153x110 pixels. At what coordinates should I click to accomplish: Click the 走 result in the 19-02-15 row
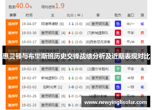142,69
